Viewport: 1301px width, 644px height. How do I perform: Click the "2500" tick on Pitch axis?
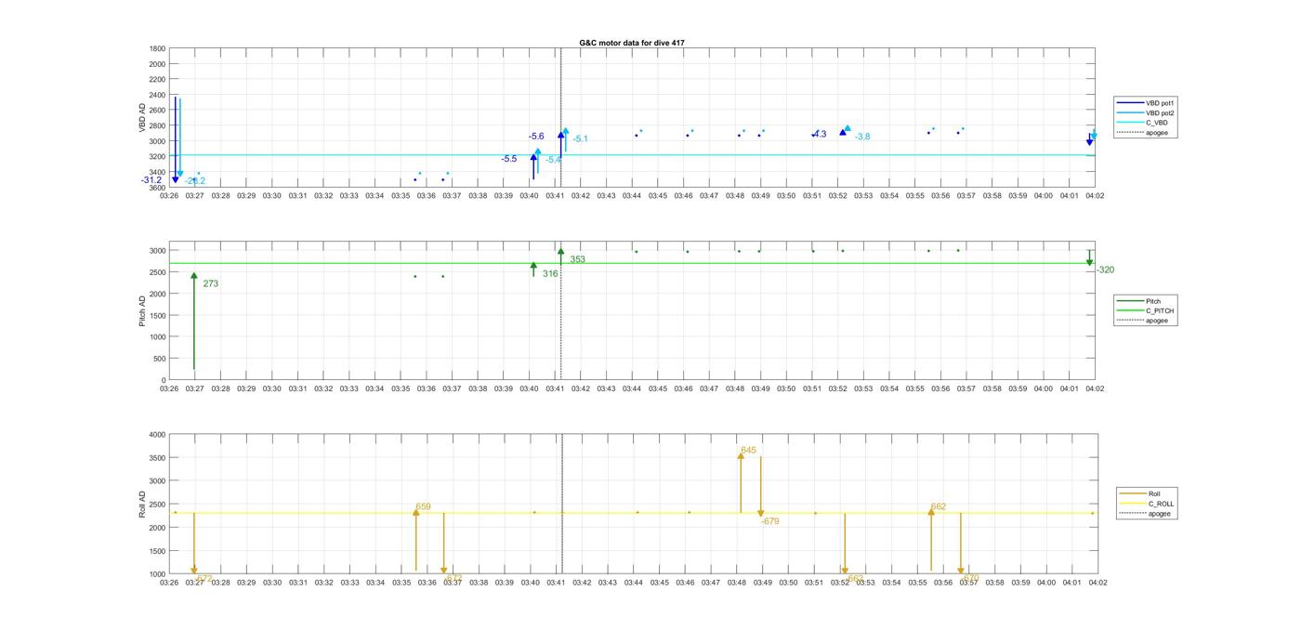tap(157, 272)
